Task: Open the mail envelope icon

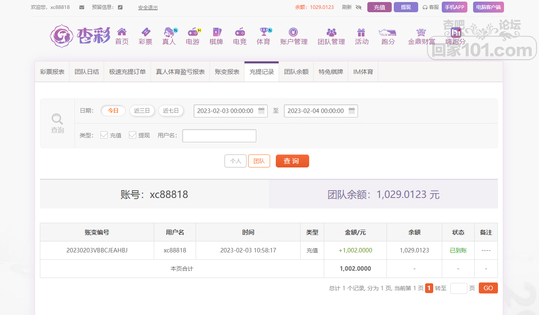Action: click(82, 7)
